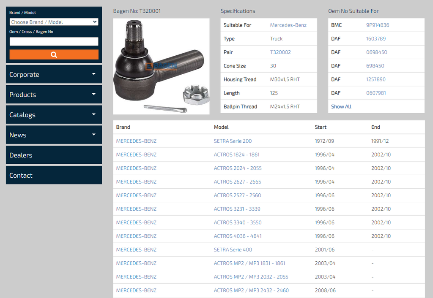The width and height of the screenshot is (433, 298).
Task: Open DAF OEM number 1603789
Action: tap(376, 38)
